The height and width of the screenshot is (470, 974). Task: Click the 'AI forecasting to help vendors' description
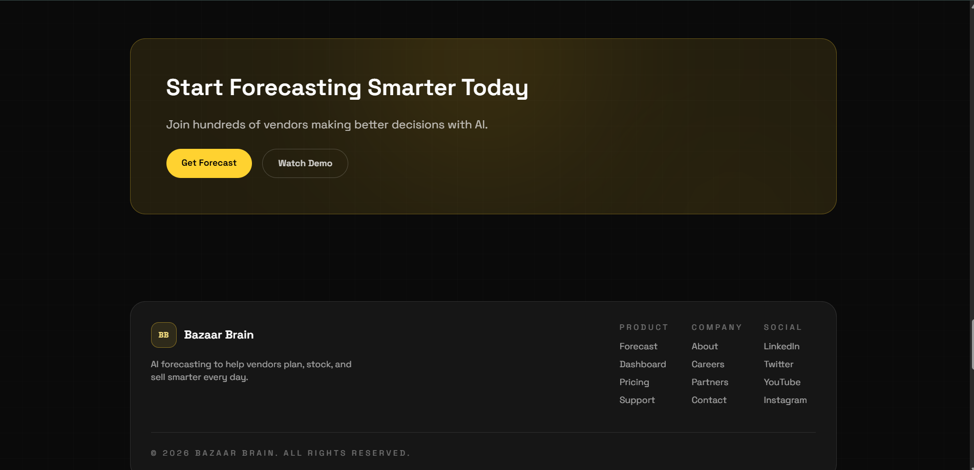(251, 371)
